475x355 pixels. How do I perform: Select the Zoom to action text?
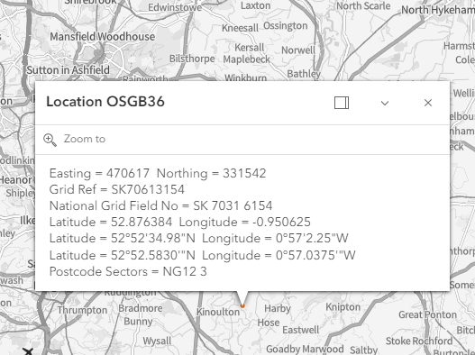[x=85, y=139]
